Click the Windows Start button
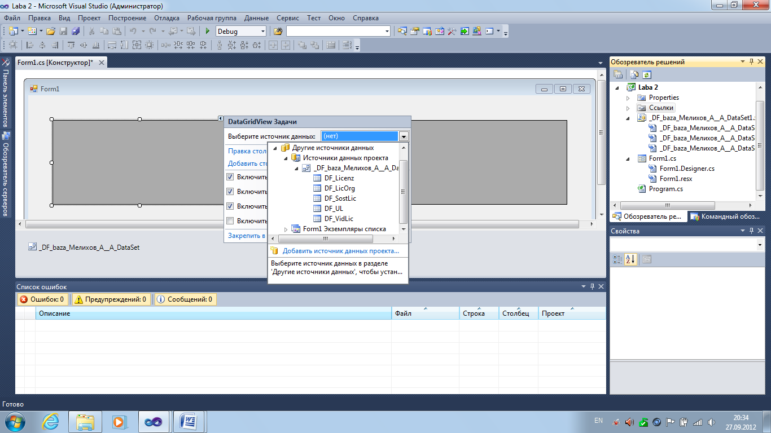 tap(15, 421)
